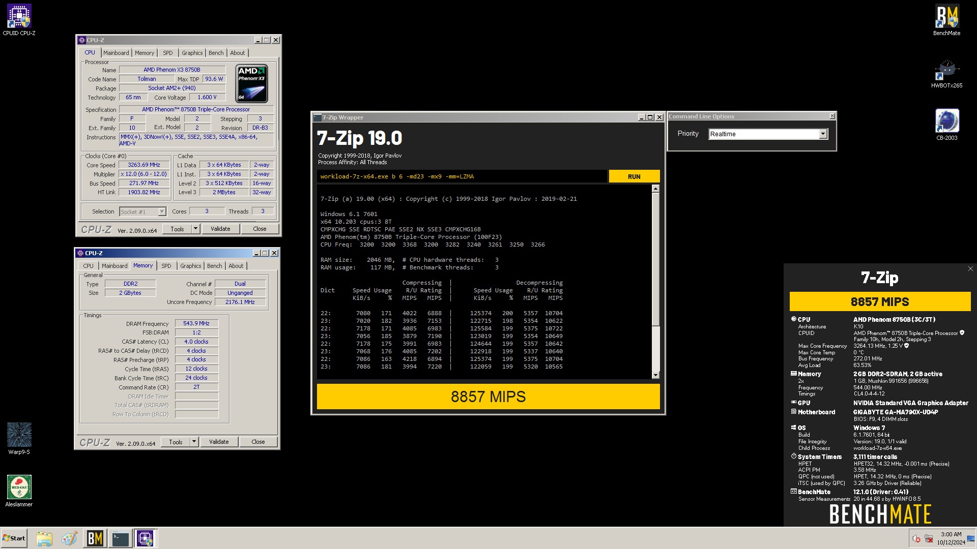
Task: Click the Paint taskbar icon
Action: point(69,538)
